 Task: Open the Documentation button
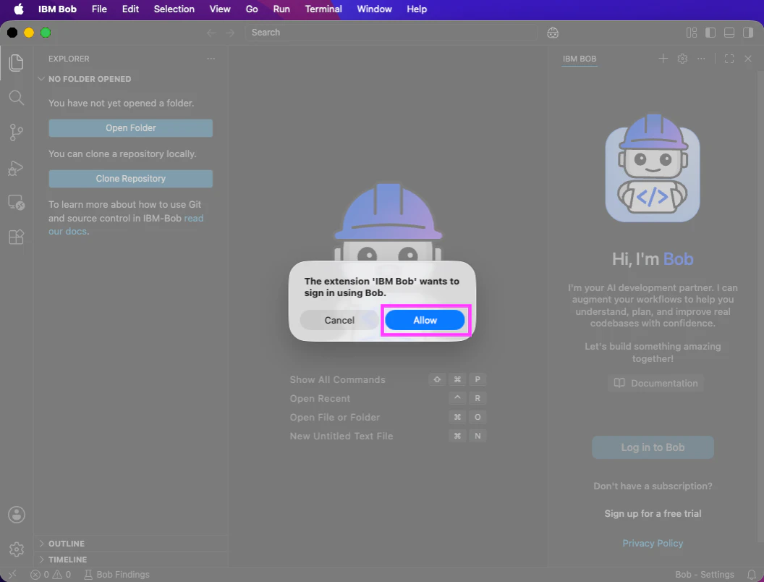point(655,383)
